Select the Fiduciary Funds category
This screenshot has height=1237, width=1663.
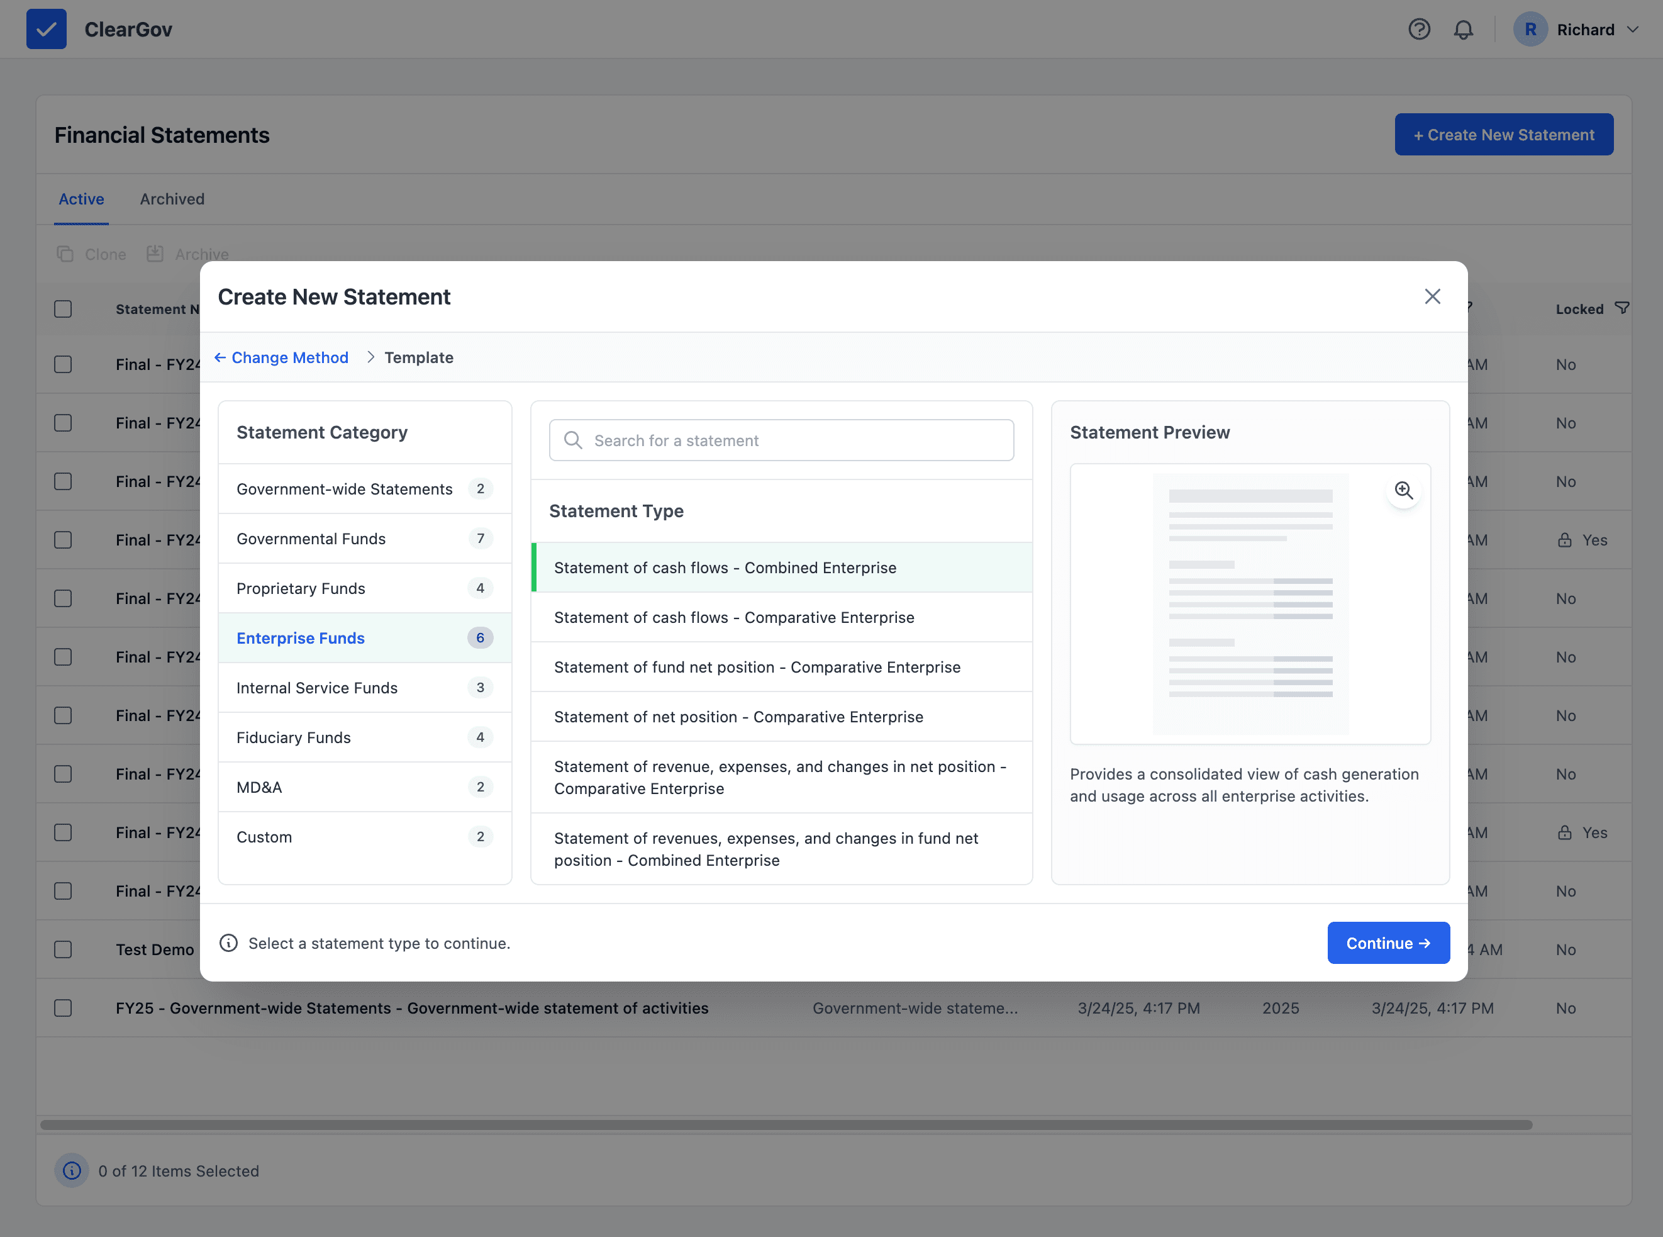tap(294, 737)
